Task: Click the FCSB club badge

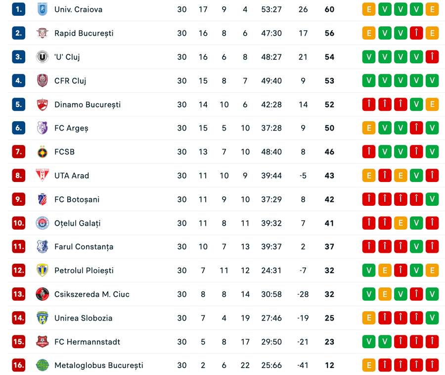Action: 42,152
